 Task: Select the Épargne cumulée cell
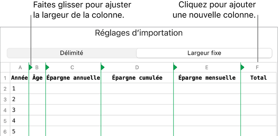137,78
